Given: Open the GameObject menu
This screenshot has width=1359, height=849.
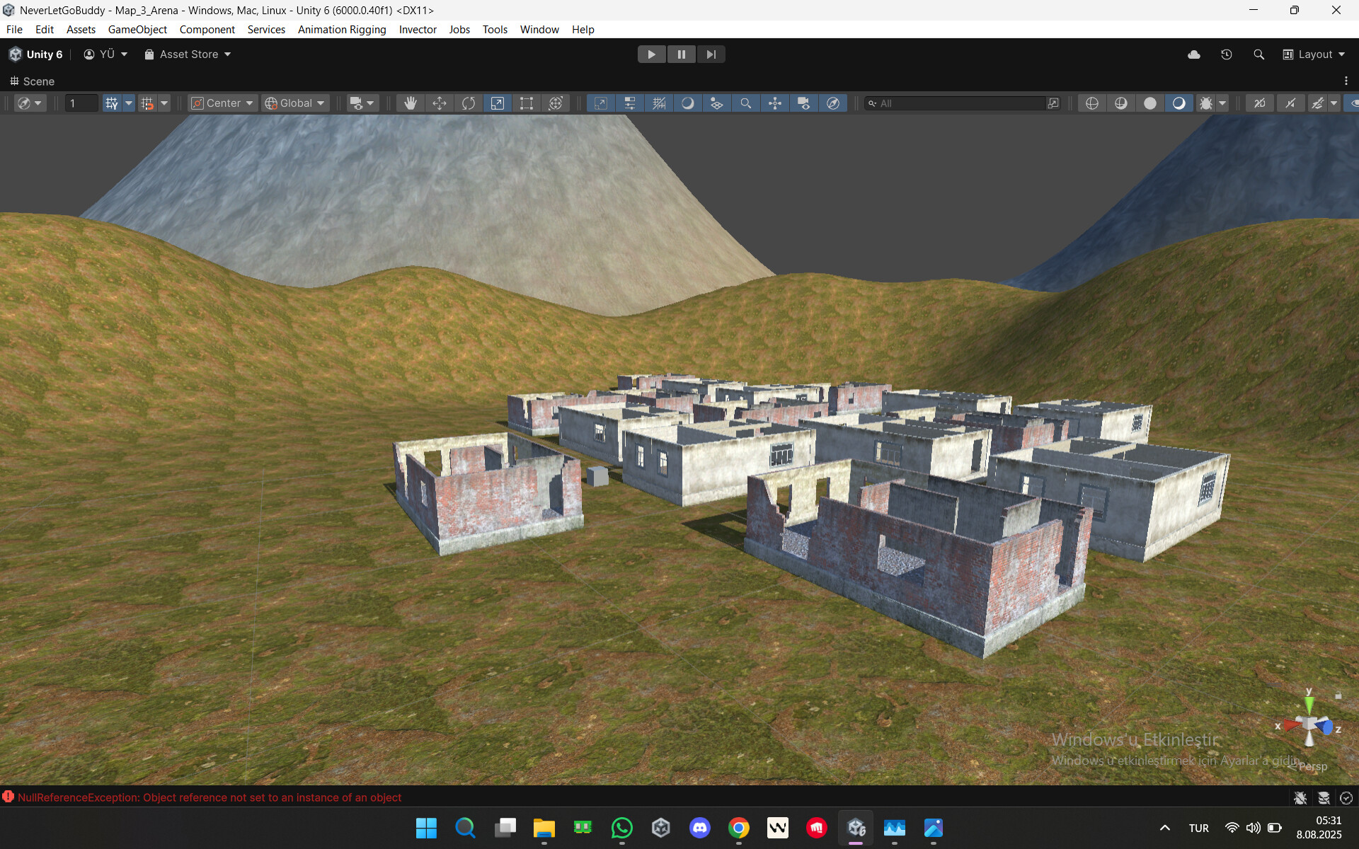Looking at the screenshot, I should tap(137, 29).
